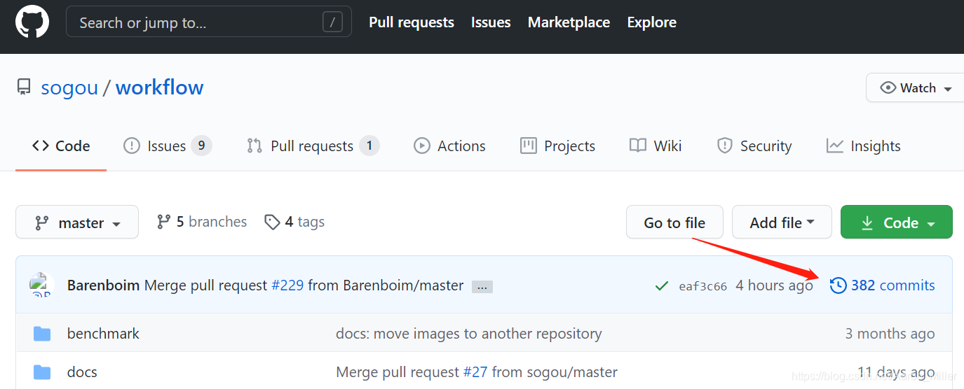Image resolution: width=964 pixels, height=389 pixels.
Task: Click the repository book icon beside sogou
Action: 24,87
